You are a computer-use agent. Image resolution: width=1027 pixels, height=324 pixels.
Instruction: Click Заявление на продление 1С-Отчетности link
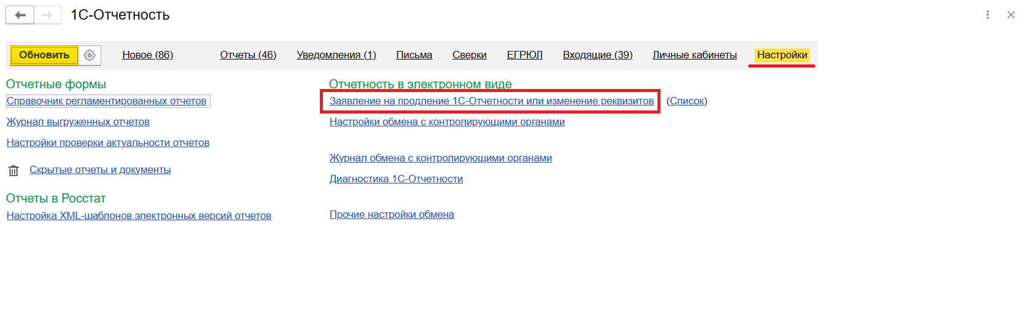tap(491, 101)
